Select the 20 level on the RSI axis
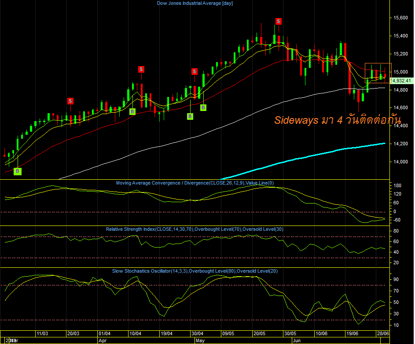Viewport: 415px width, 344px height. coord(396,263)
